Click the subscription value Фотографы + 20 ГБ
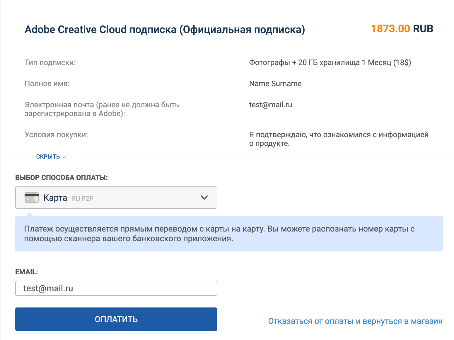Image resolution: width=454 pixels, height=340 pixels. point(330,63)
